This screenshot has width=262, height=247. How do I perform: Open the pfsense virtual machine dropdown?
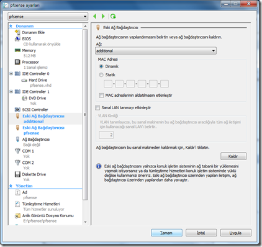click(48, 17)
